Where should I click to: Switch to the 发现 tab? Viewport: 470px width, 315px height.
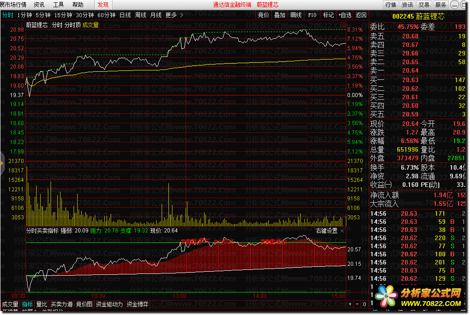[x=103, y=5]
